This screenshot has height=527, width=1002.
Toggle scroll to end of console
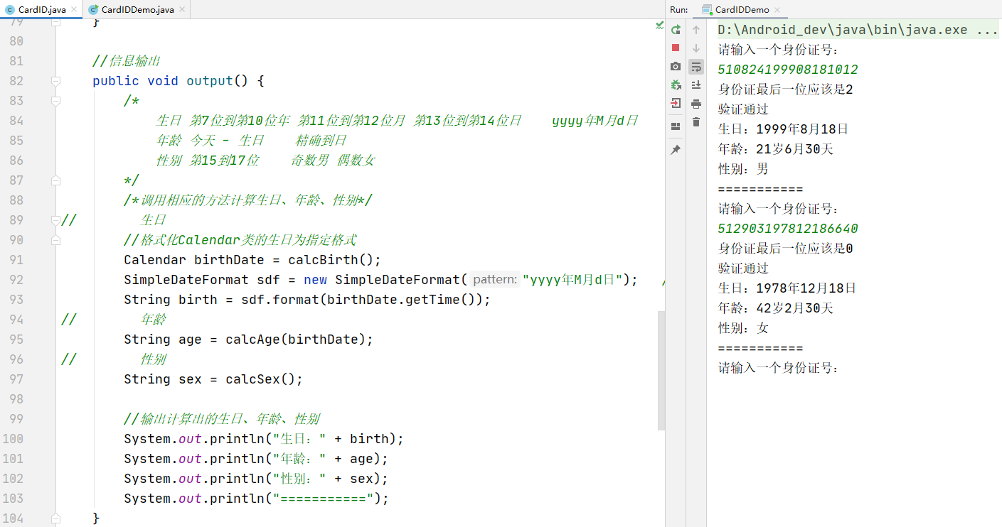696,85
